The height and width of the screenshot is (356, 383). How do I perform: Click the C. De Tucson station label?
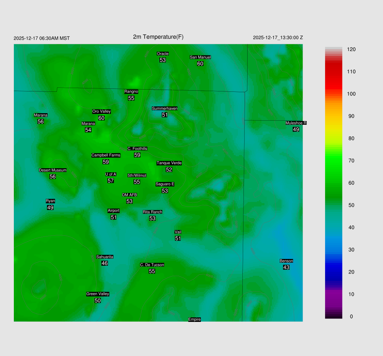[x=152, y=265]
